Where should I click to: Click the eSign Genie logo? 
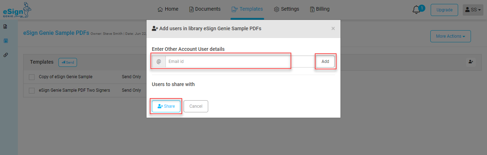(17, 10)
